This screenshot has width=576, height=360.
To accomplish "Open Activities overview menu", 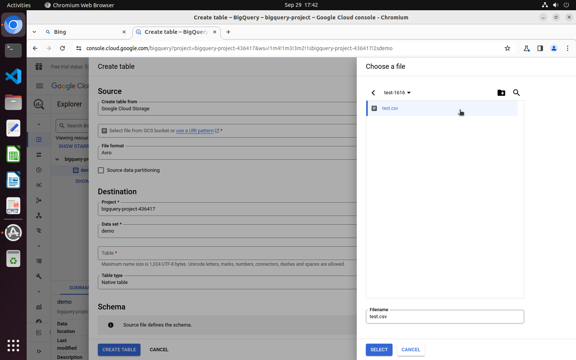I will pos(19,5).
